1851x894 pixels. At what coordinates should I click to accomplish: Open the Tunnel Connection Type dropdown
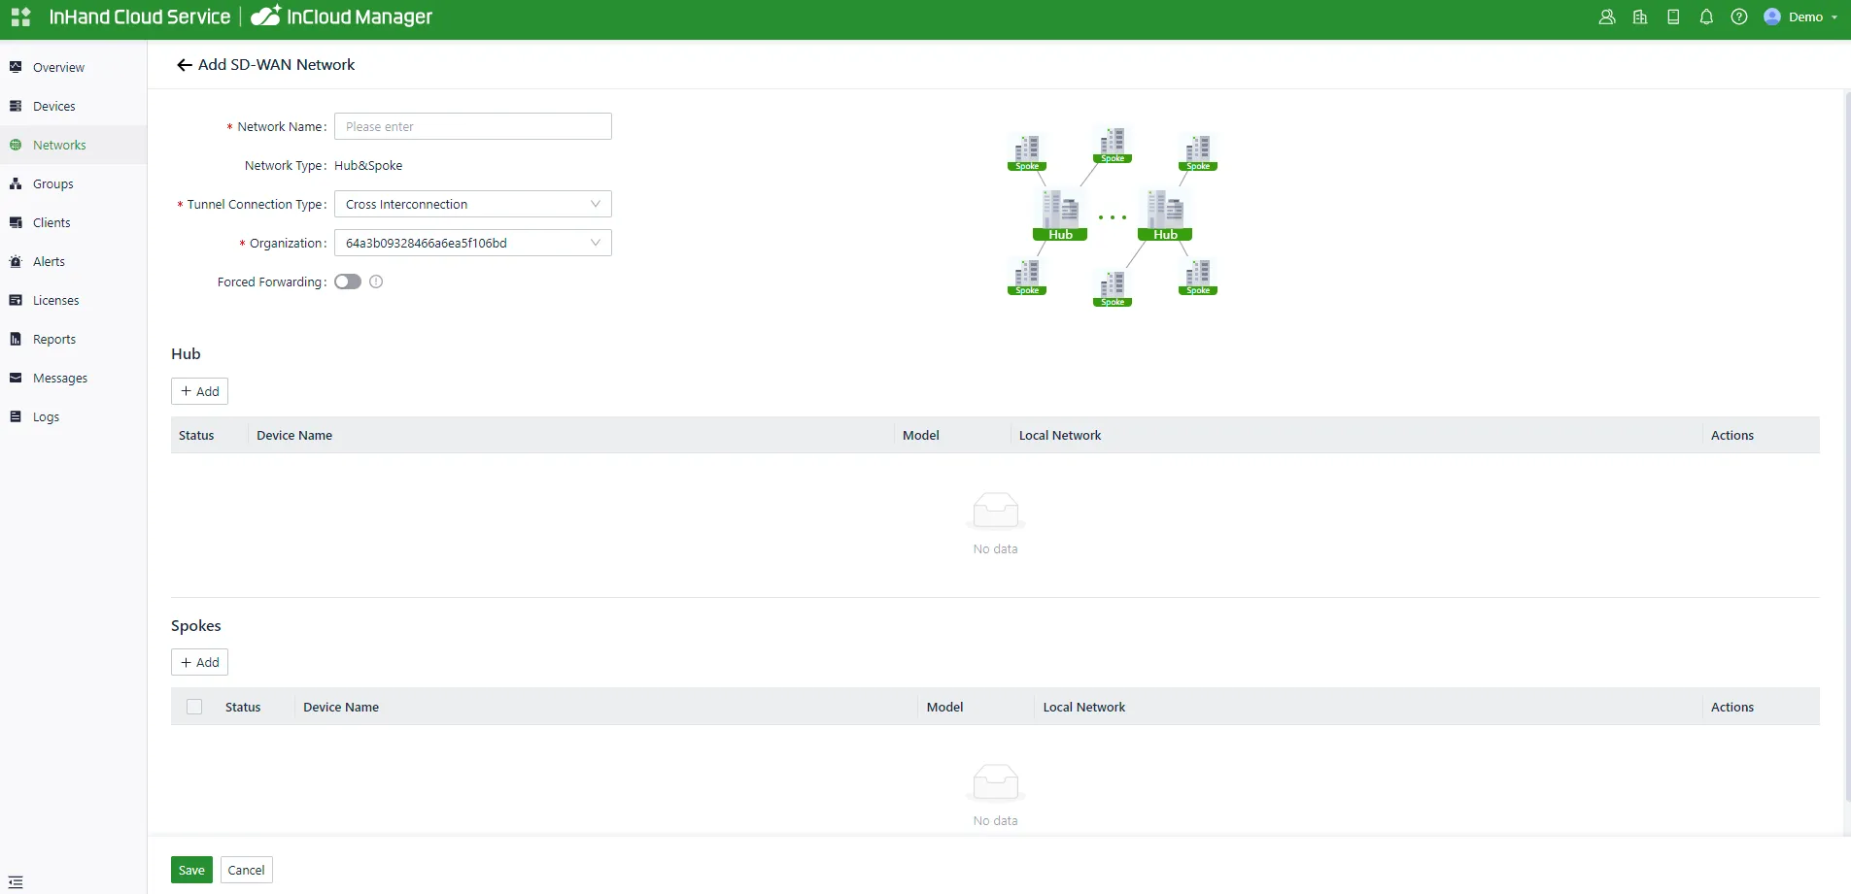click(473, 204)
